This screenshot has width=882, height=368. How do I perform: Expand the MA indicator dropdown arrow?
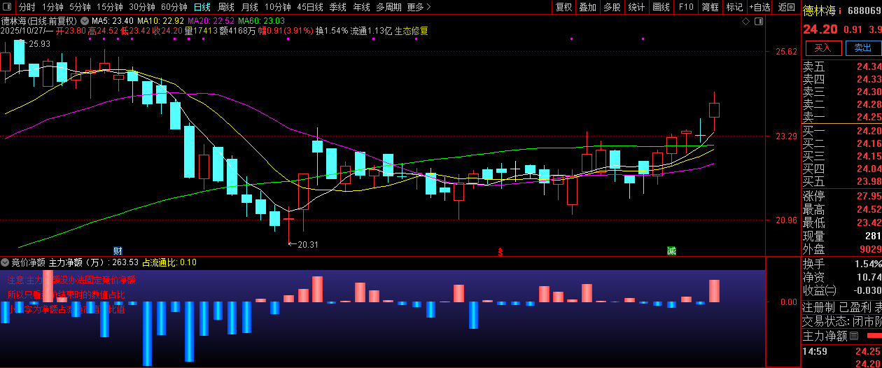pos(85,21)
